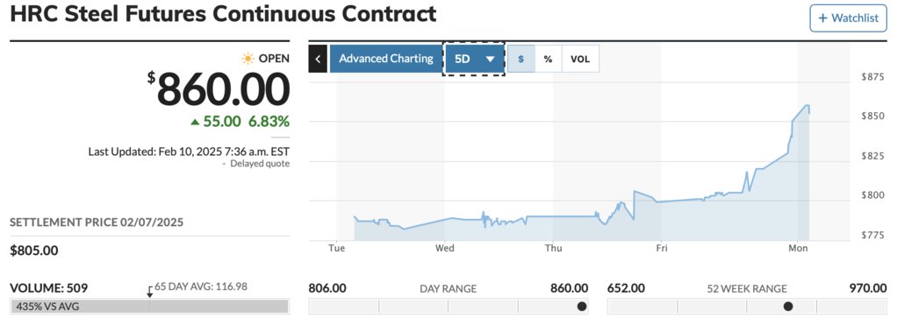
Task: Switch chart to percent (%) view
Action: 548,59
